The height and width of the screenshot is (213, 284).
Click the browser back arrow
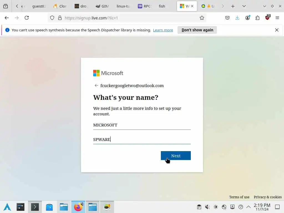pyautogui.click(x=7, y=18)
